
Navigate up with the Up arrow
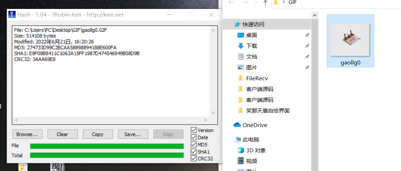[x=265, y=3]
